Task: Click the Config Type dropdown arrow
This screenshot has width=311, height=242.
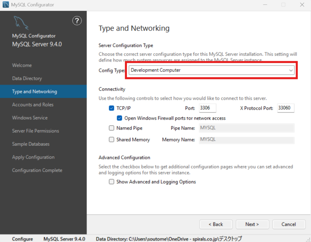Action: pyautogui.click(x=291, y=70)
